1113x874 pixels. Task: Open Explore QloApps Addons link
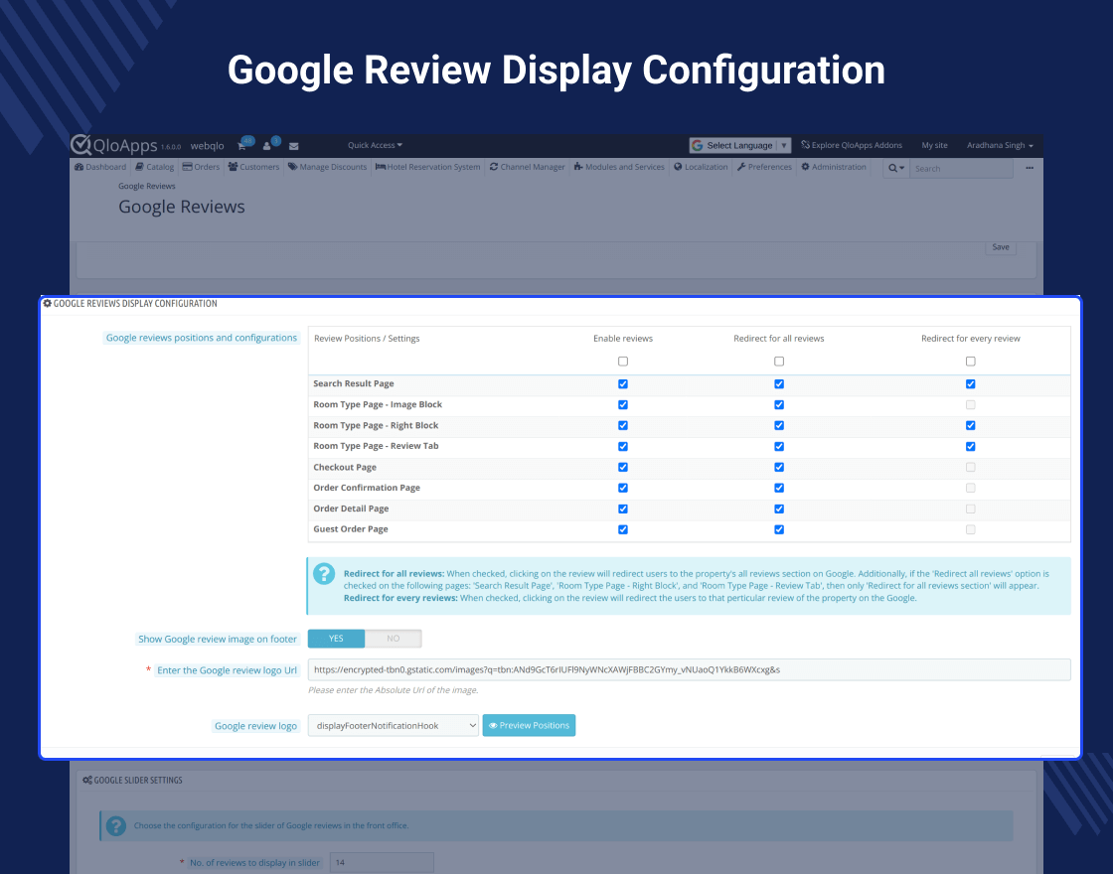(x=852, y=145)
